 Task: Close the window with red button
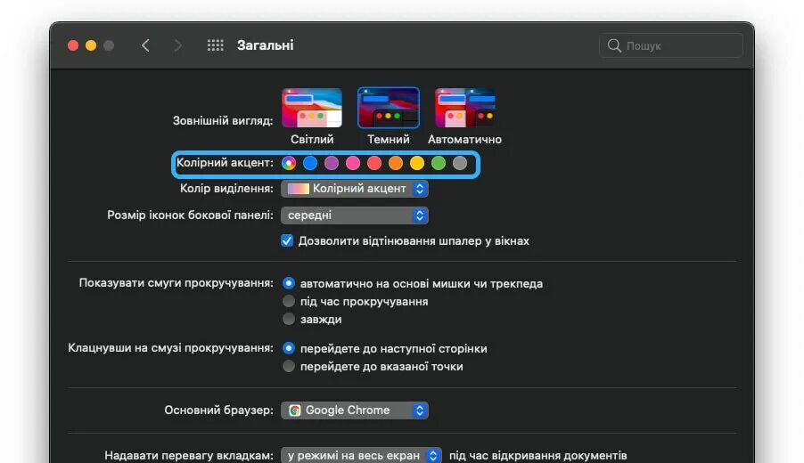tap(73, 45)
